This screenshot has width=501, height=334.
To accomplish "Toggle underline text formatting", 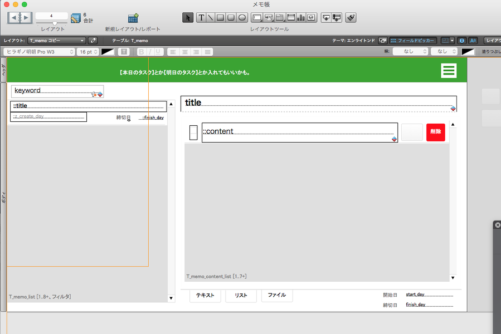I will click(158, 52).
